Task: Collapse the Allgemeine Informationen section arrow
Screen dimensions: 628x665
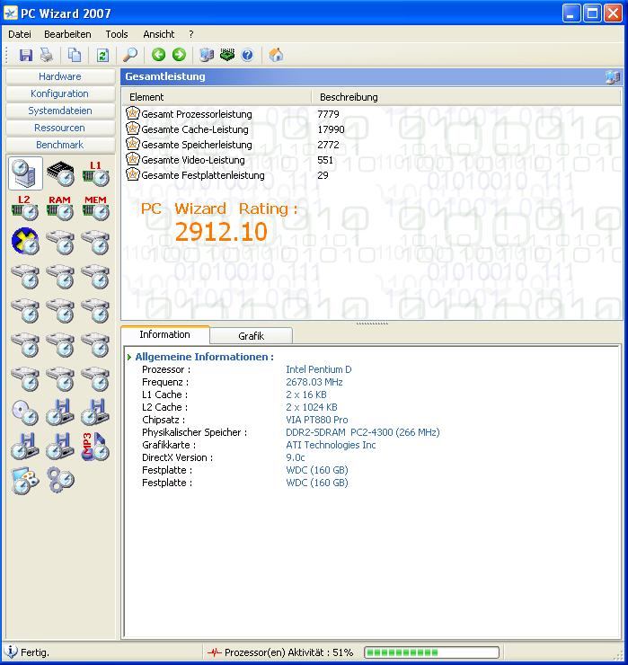Action: coord(128,357)
